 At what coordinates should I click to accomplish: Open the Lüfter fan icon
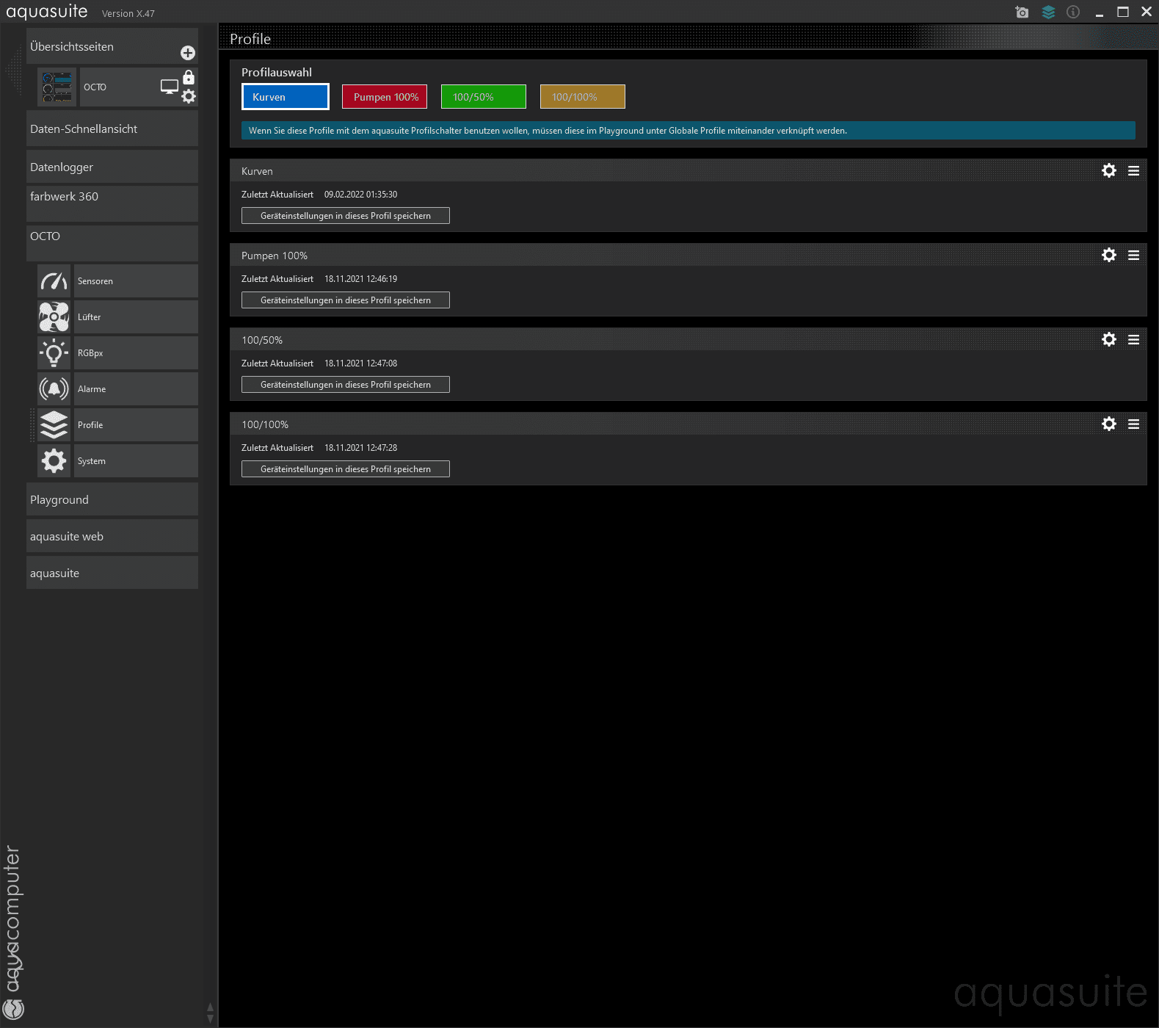click(x=54, y=317)
